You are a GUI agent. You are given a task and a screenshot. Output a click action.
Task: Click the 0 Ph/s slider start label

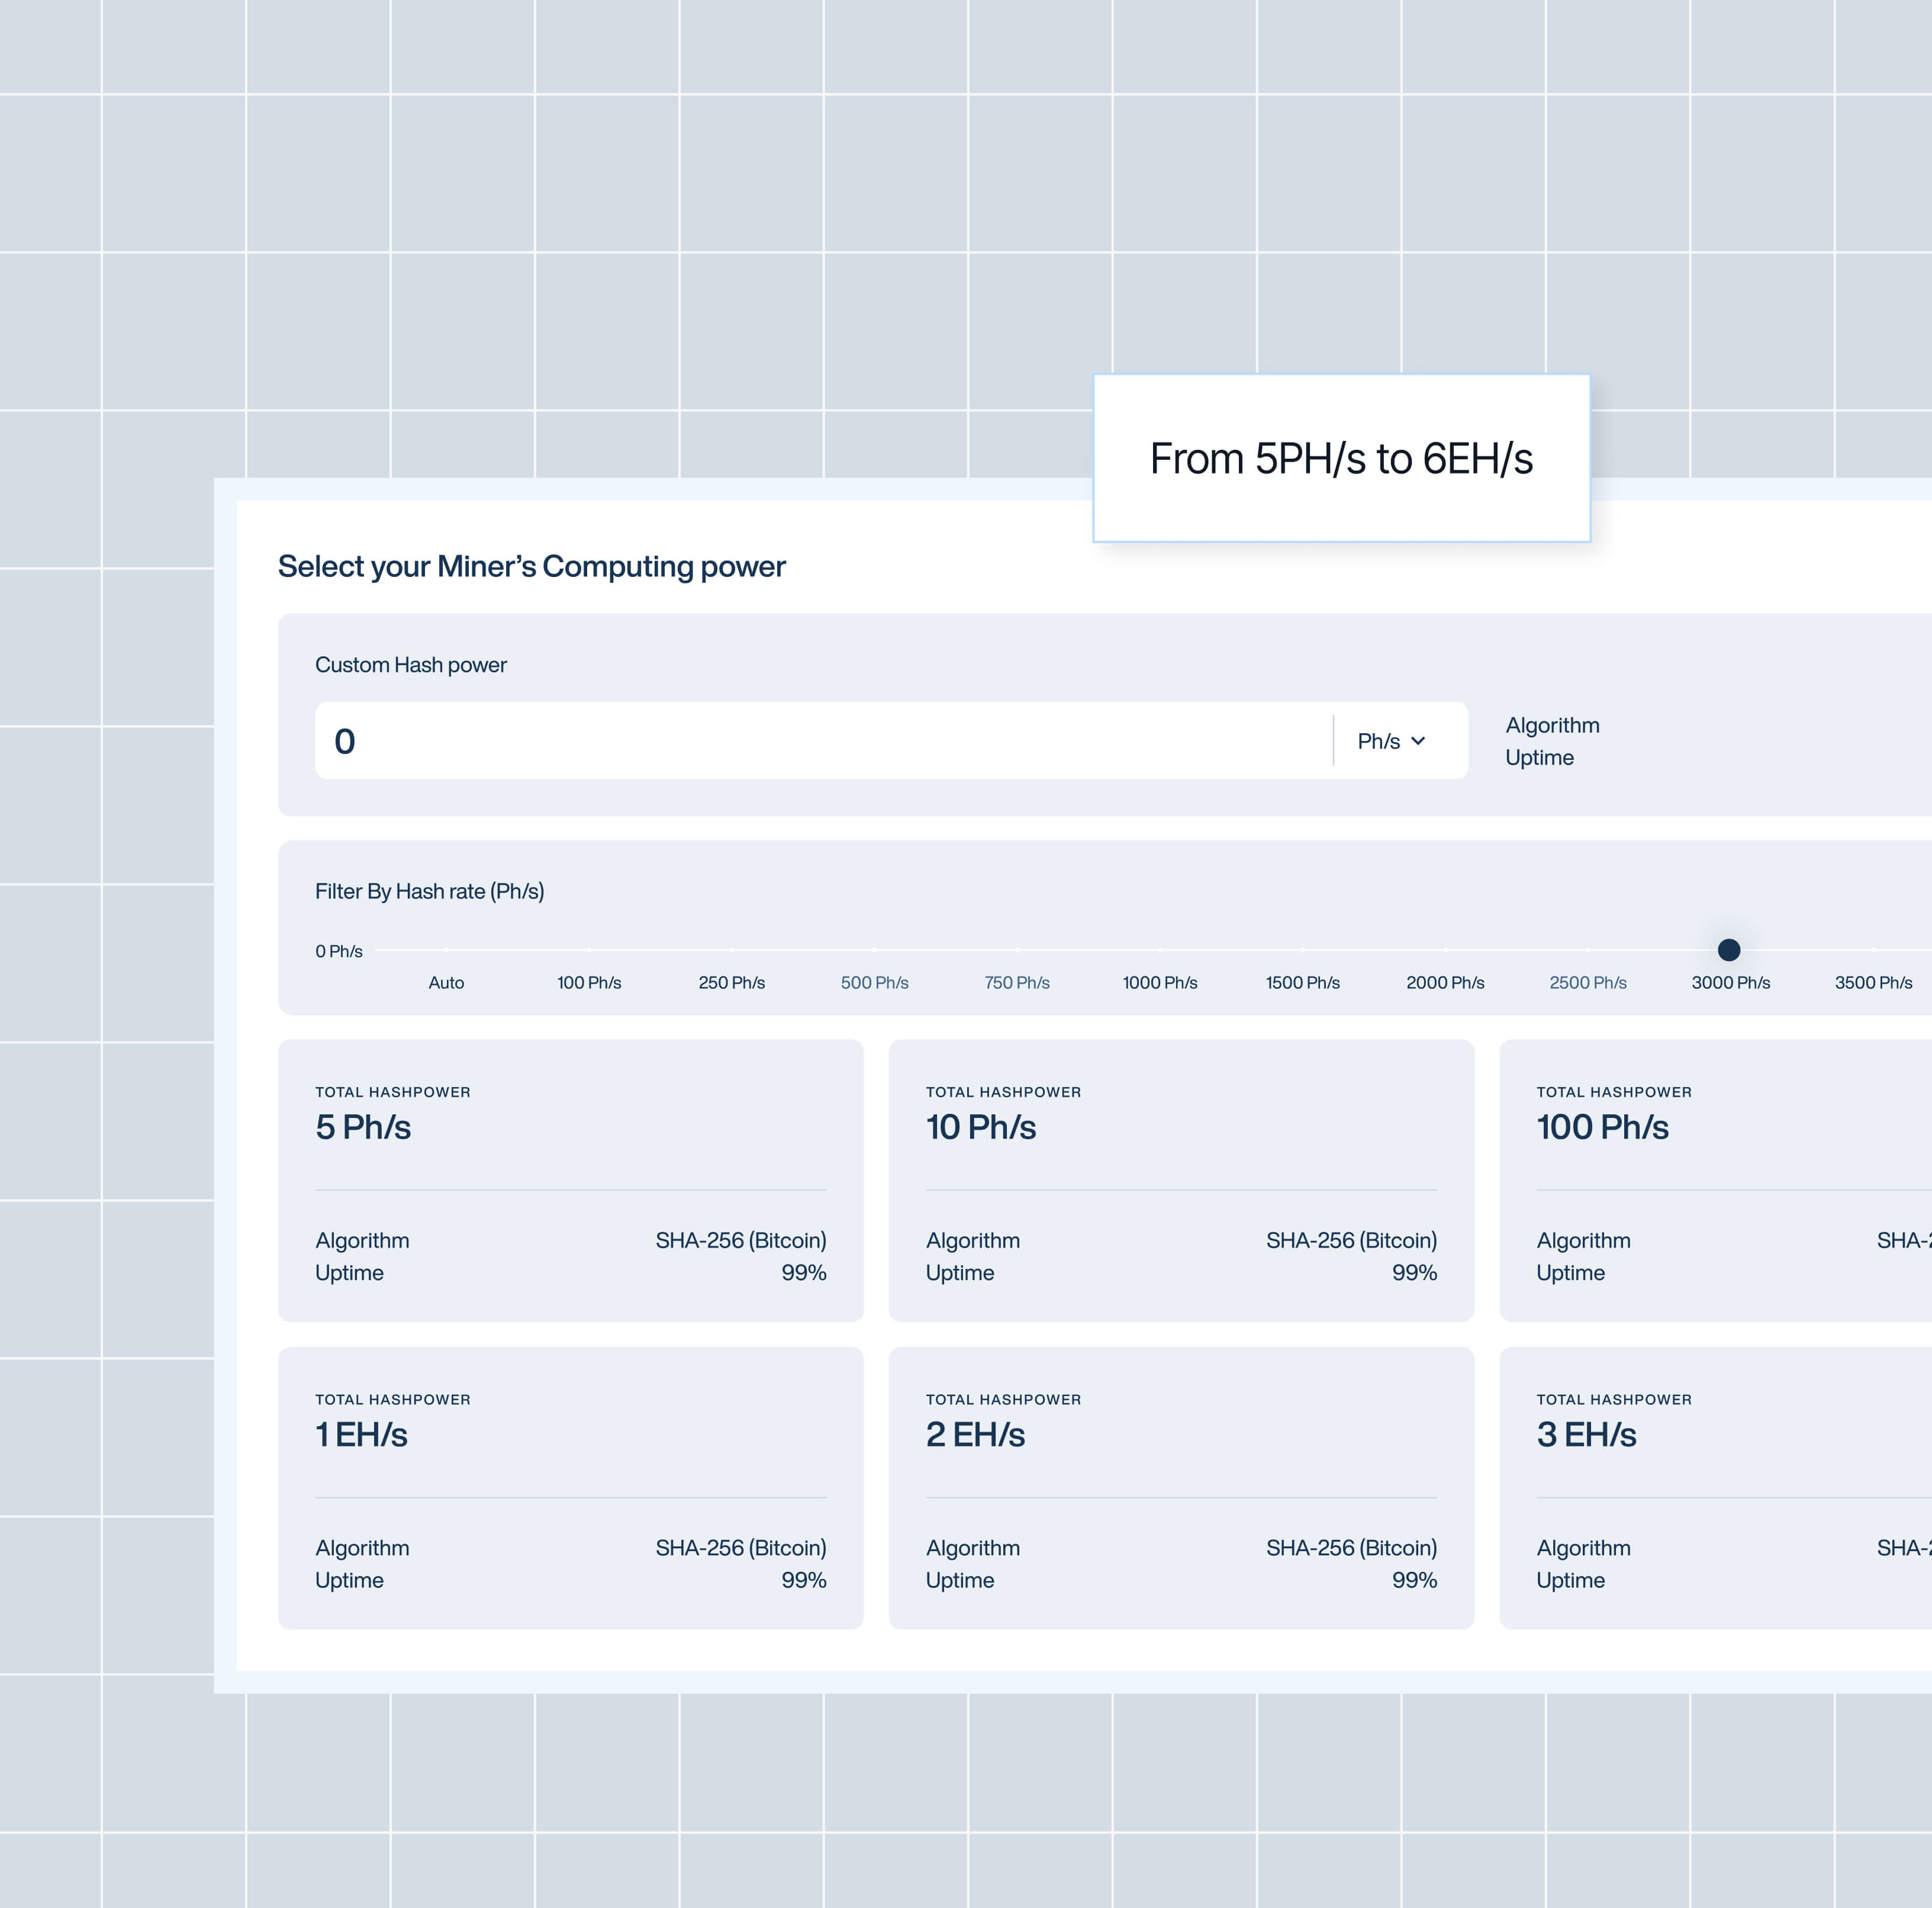coord(339,951)
